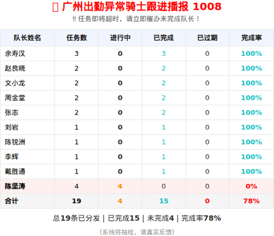Click the total completed count 15
Screen dimensions: 274x236
point(164,201)
